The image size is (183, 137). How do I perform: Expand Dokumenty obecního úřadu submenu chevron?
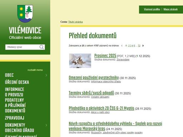46,125
